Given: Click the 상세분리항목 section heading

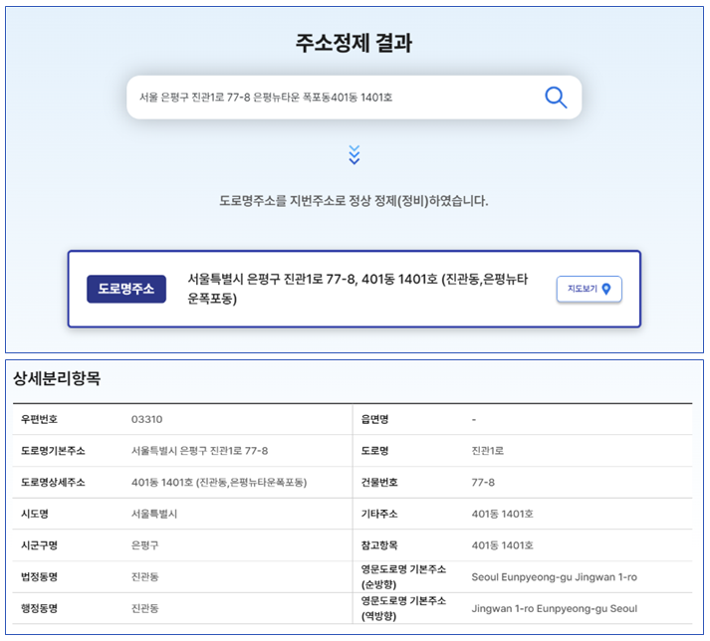Looking at the screenshot, I should pos(57,378).
